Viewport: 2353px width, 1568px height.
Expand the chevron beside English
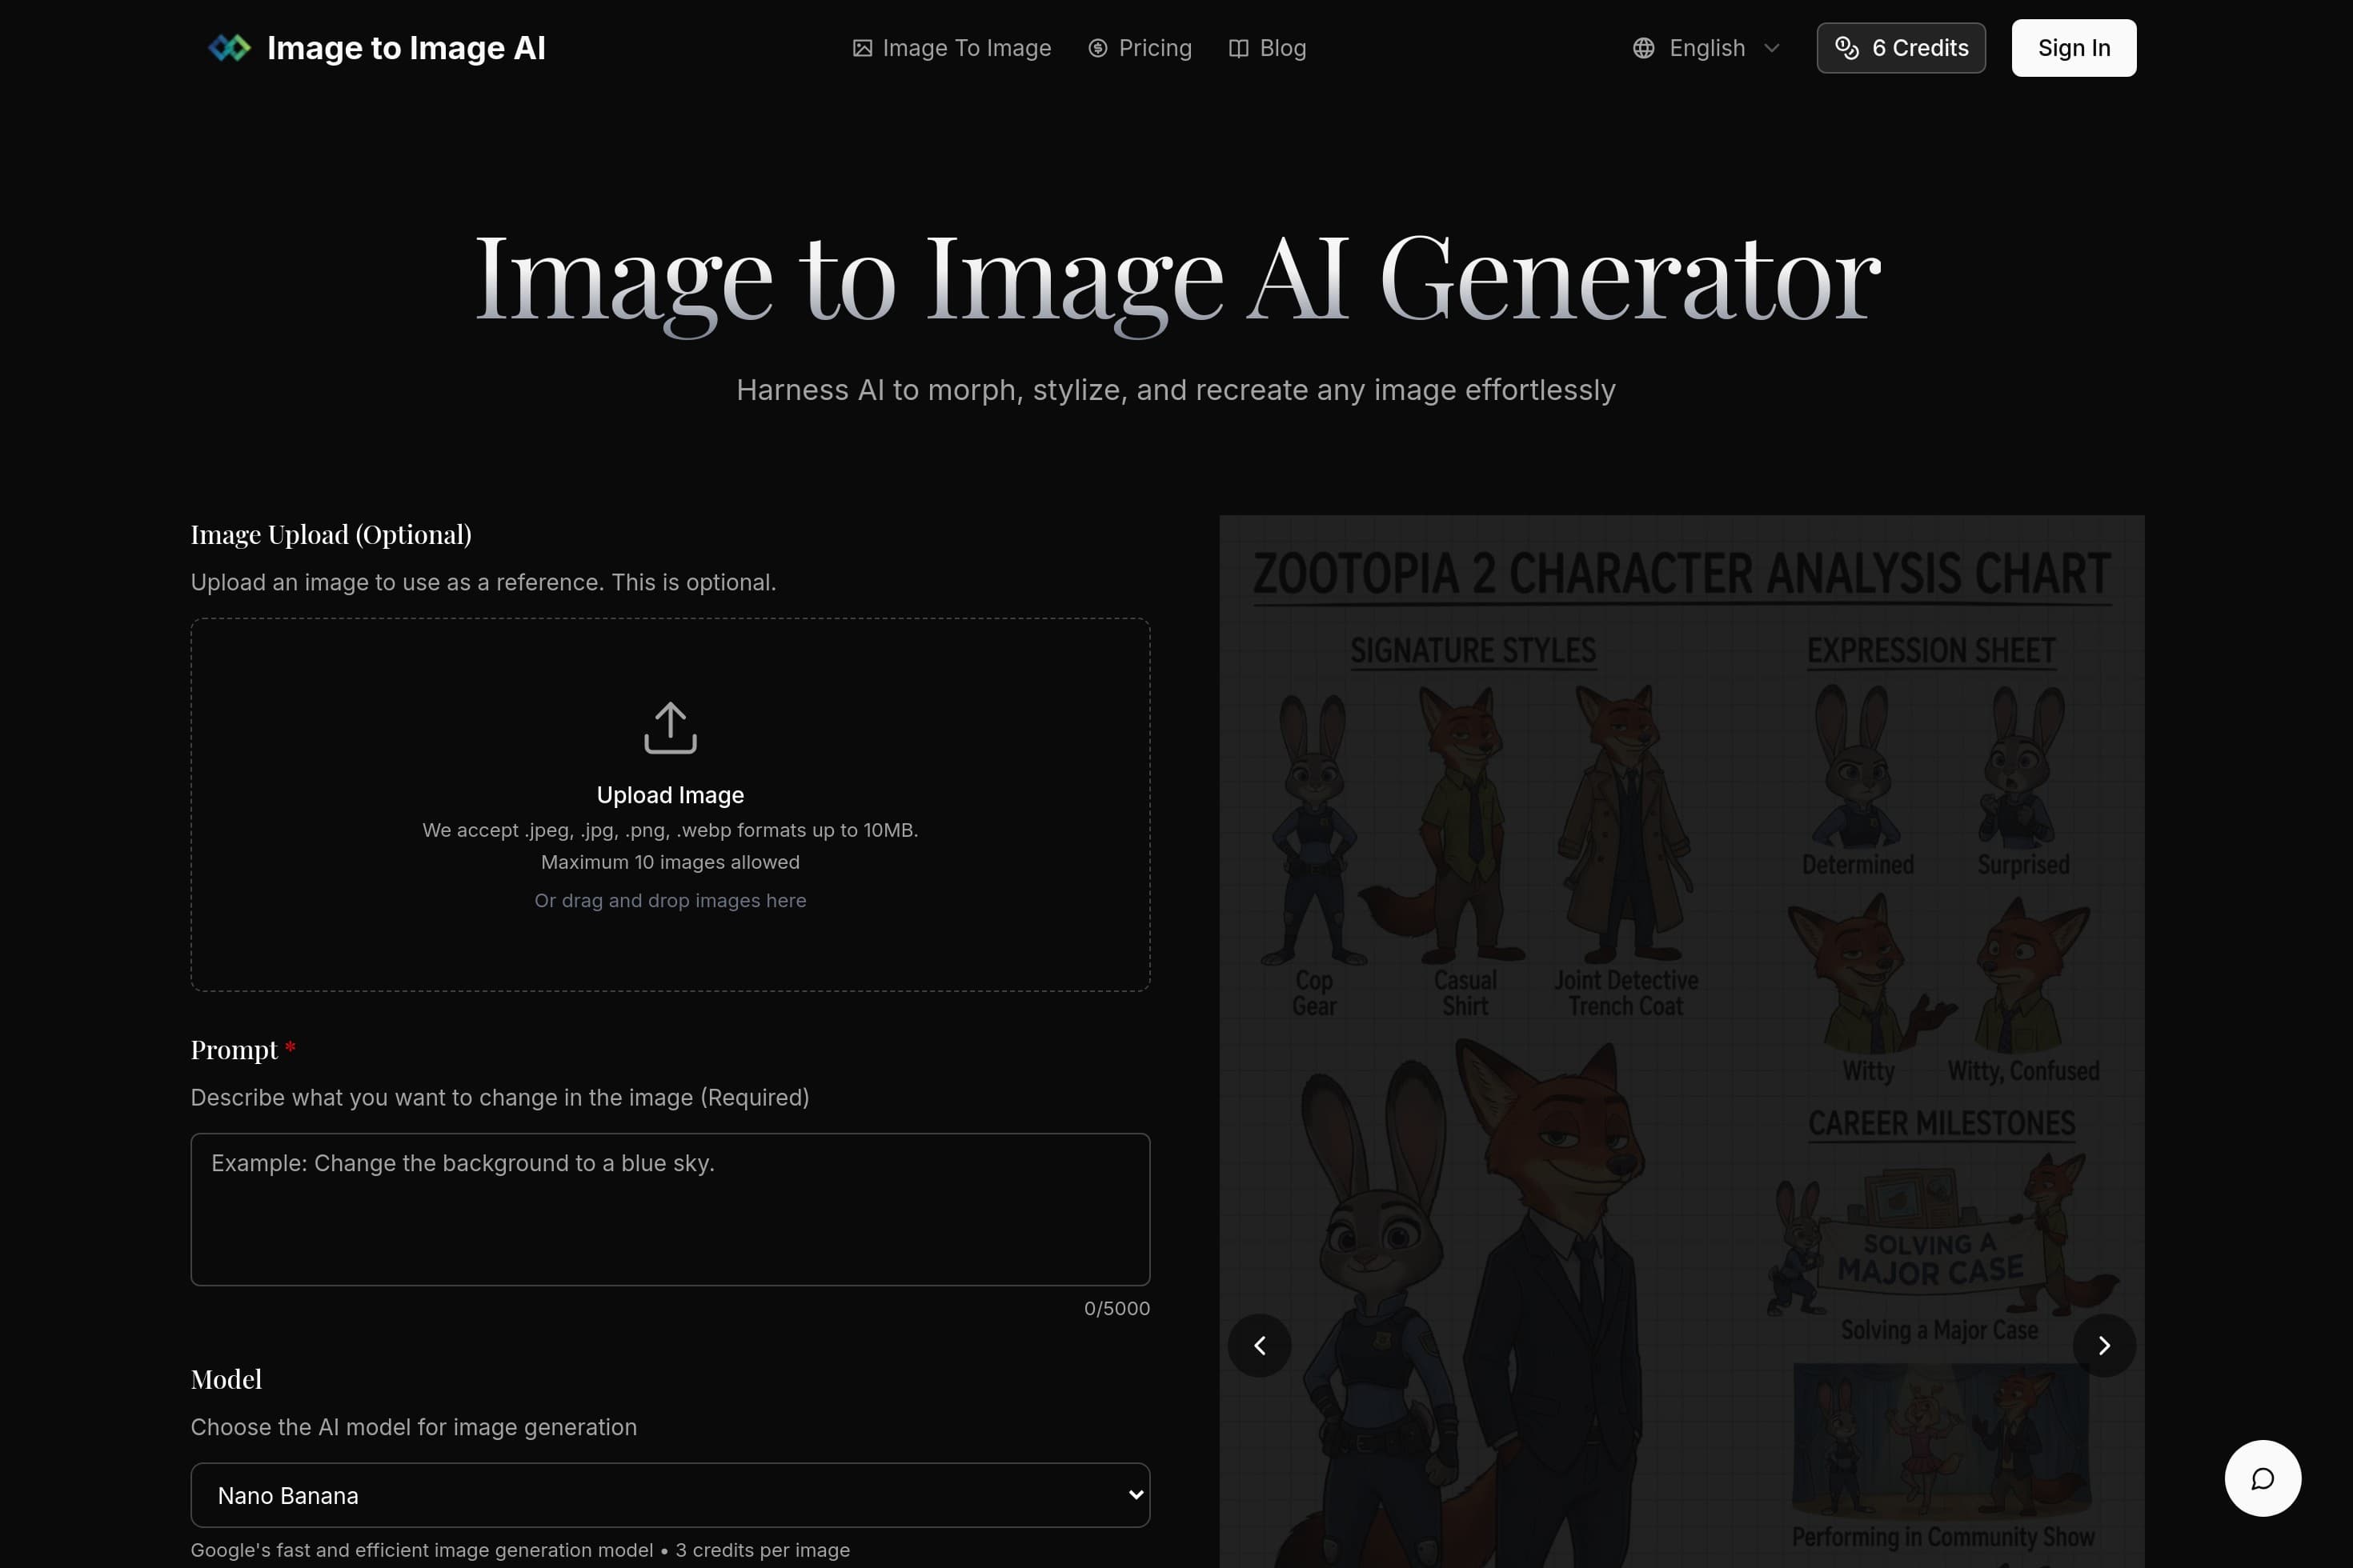[1773, 47]
